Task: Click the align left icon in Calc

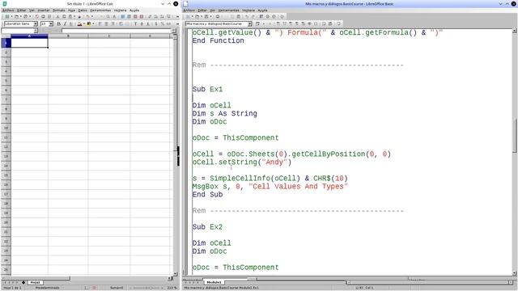Action: point(100,23)
